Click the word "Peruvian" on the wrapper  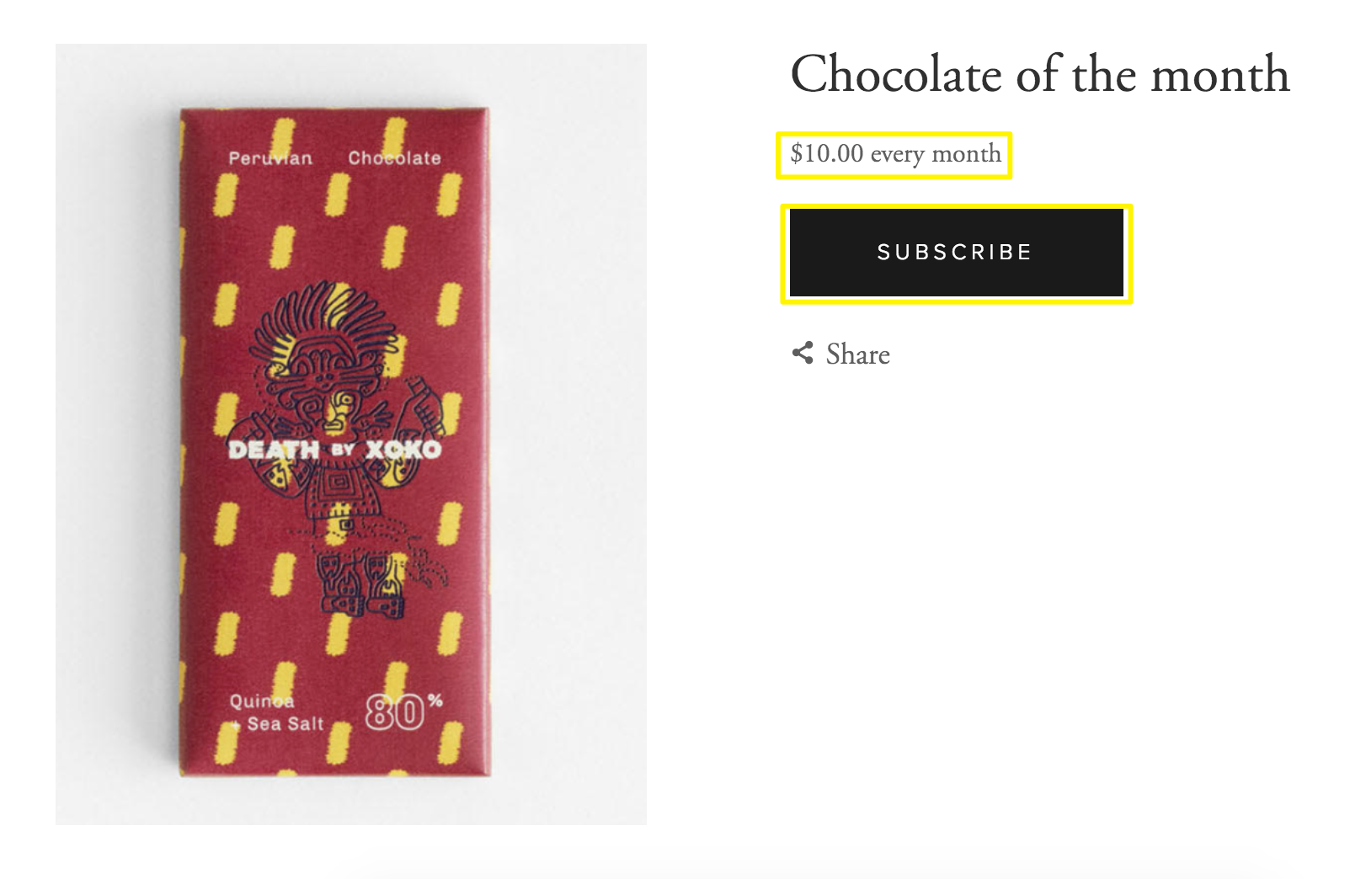(270, 158)
